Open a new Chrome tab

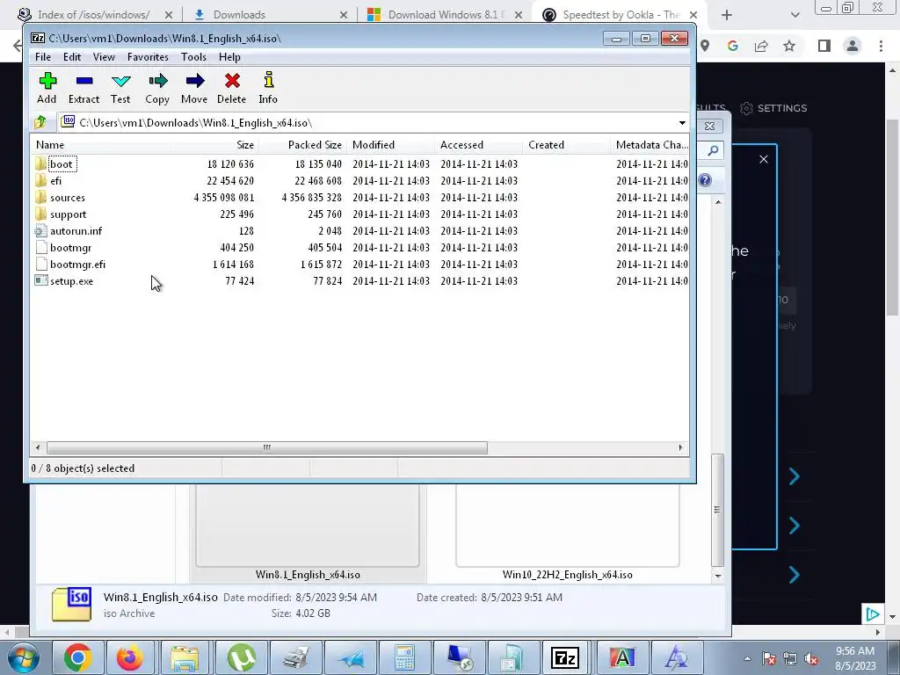[x=727, y=15]
